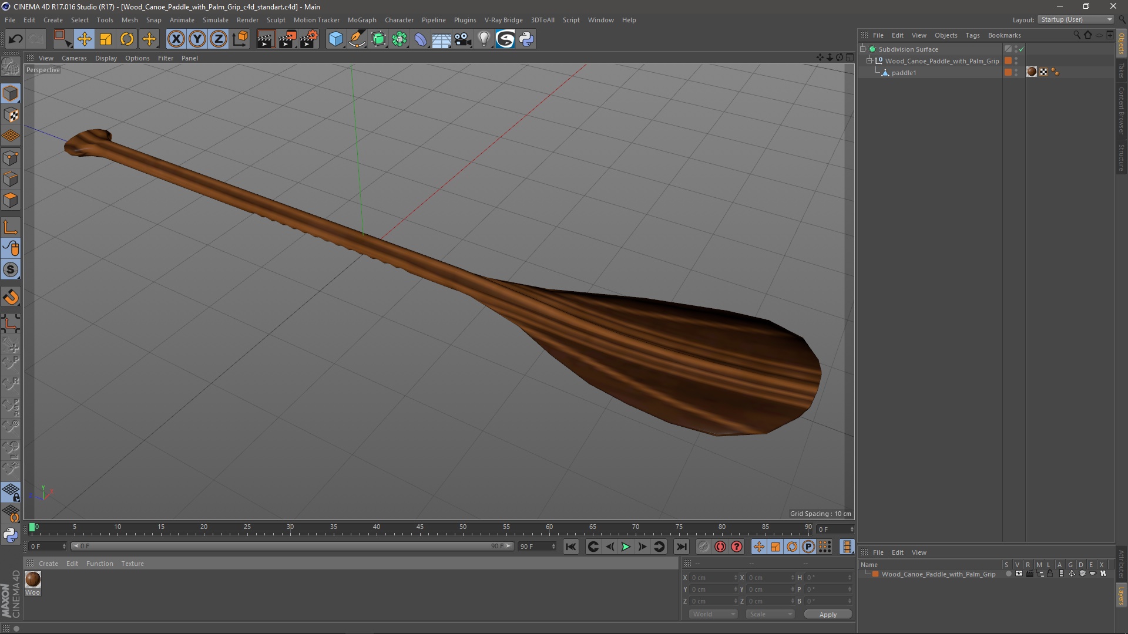Toggle layer solo for Wood_Canoe_Paddle_with_Palm_Grip
This screenshot has height=634, width=1128.
[x=1008, y=574]
